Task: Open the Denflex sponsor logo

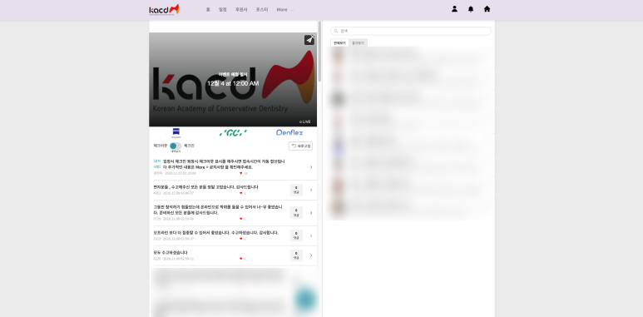Action: tap(289, 132)
